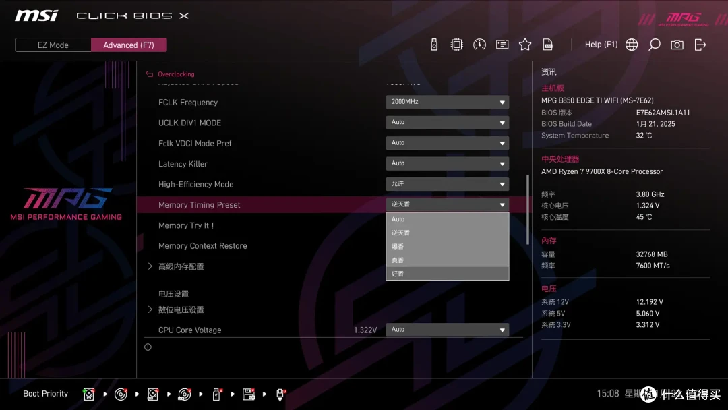Switch to EZ Mode
This screenshot has height=410, width=728.
tap(53, 45)
